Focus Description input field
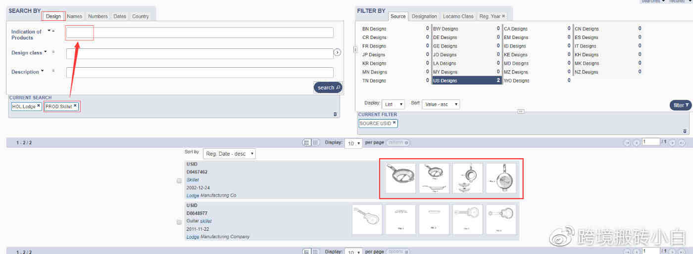This screenshot has width=693, height=254. tap(199, 73)
